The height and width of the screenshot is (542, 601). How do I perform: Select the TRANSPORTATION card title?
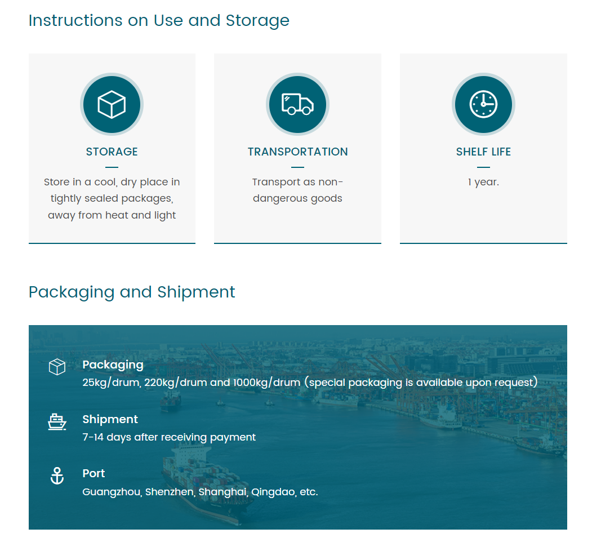tap(297, 152)
